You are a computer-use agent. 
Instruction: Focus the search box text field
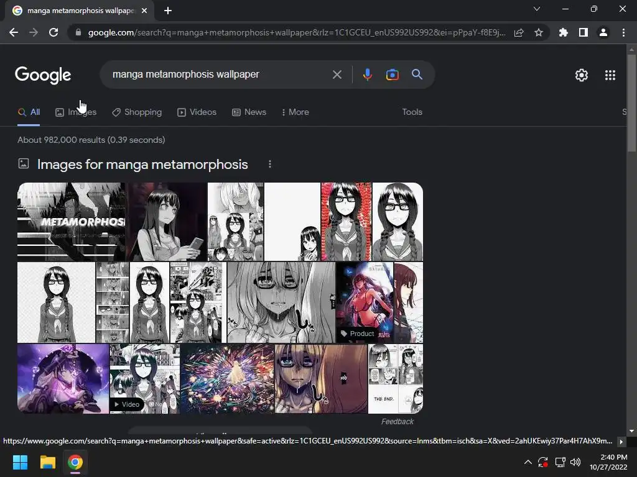click(220, 75)
